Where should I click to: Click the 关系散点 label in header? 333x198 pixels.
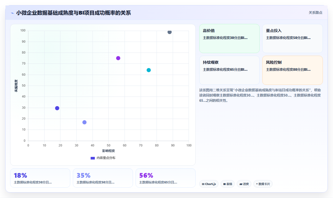click(316, 12)
